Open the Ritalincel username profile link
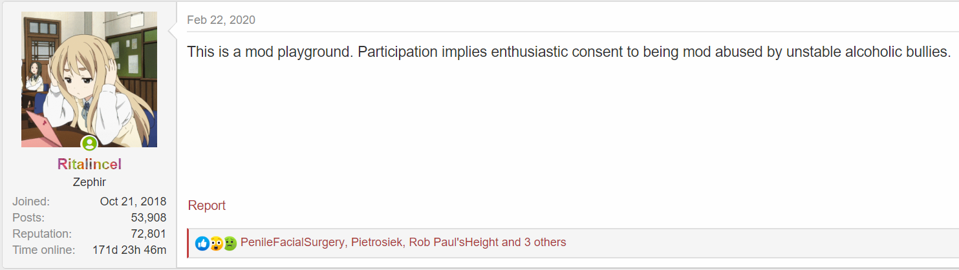The height and width of the screenshot is (270, 959). pyautogui.click(x=89, y=165)
